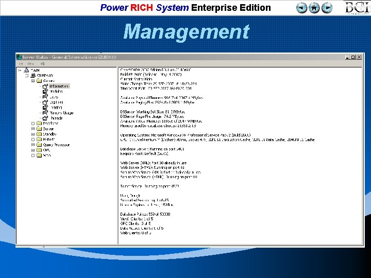Image resolution: width=371 pixels, height=278 pixels.
Task: Open the Locks page icon
Action: (45, 97)
